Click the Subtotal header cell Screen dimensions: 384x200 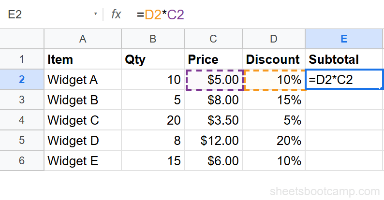(x=344, y=59)
